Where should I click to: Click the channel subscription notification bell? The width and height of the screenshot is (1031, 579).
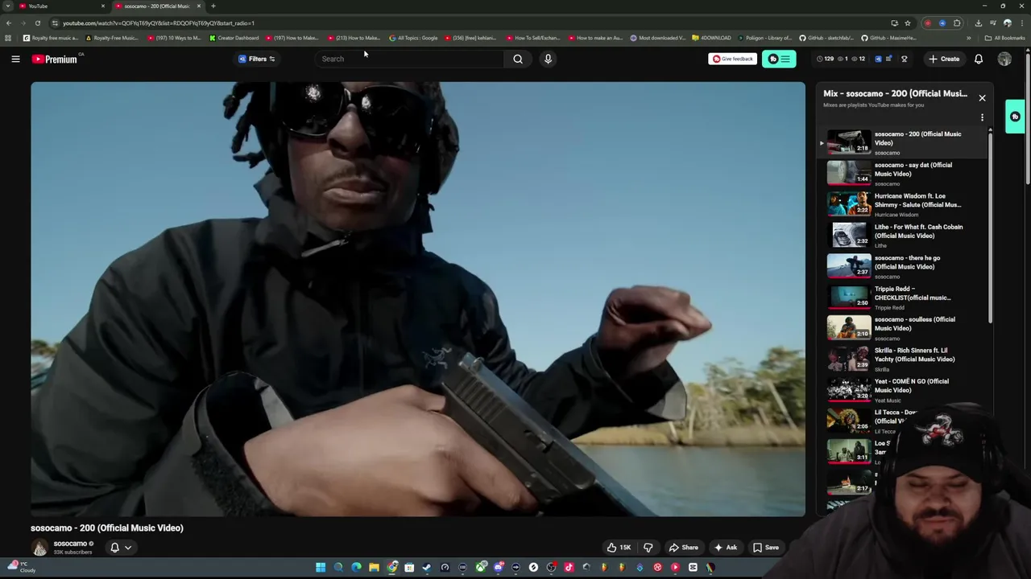pos(114,548)
